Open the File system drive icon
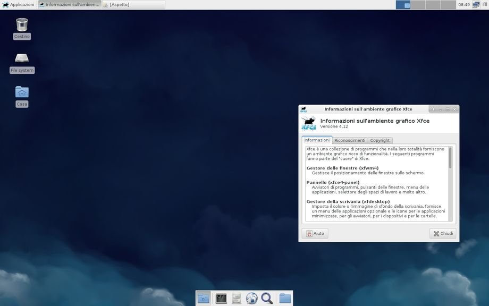The height and width of the screenshot is (306, 489). point(22,58)
